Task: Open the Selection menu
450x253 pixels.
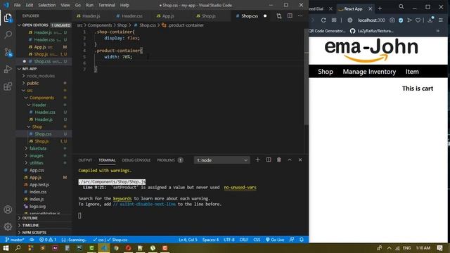Action: tap(47, 5)
